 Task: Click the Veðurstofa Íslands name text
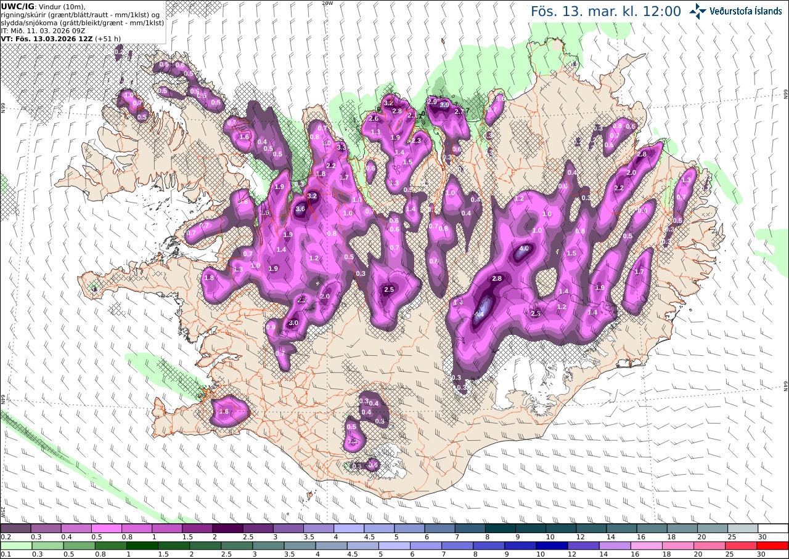click(746, 11)
